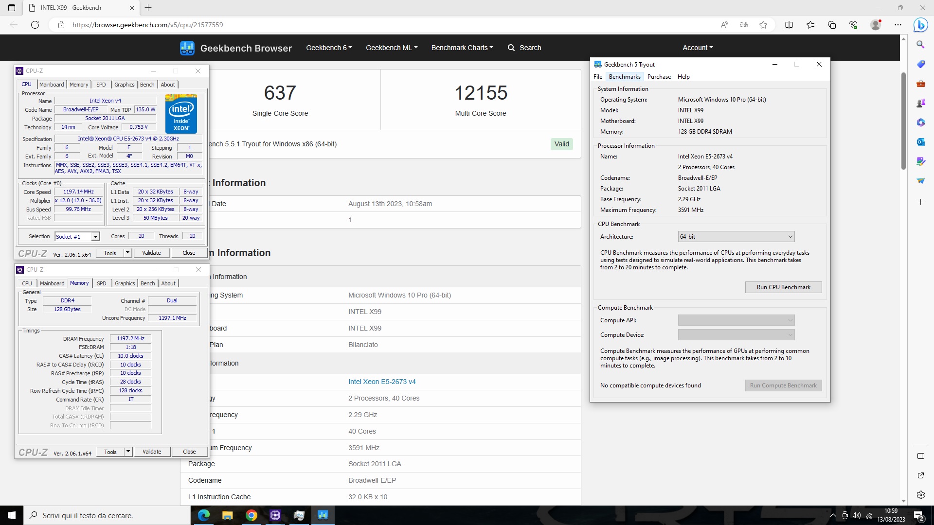Open the sidebar Outlook icon
This screenshot has height=525, width=934.
click(920, 142)
